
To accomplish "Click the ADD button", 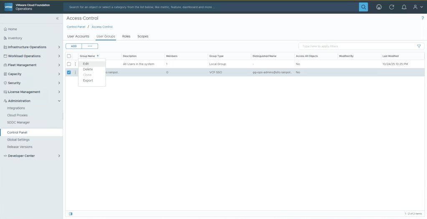I will pyautogui.click(x=74, y=46).
